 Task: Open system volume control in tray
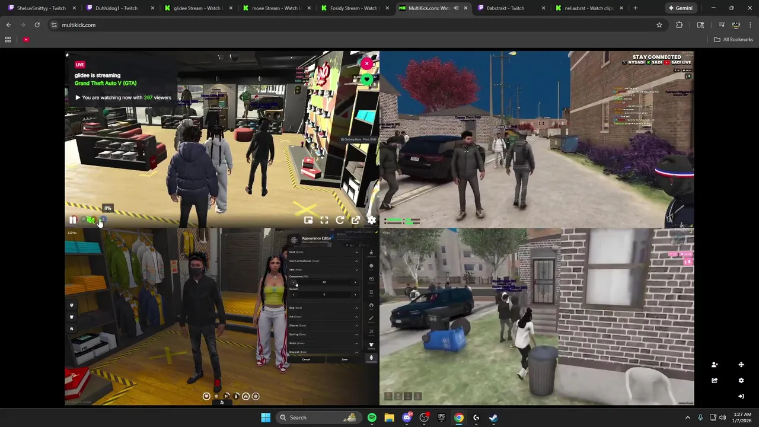coord(722,418)
